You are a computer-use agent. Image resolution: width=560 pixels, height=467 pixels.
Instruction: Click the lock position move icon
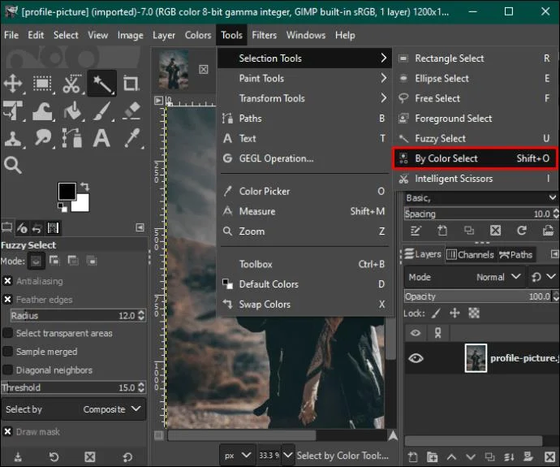click(454, 313)
